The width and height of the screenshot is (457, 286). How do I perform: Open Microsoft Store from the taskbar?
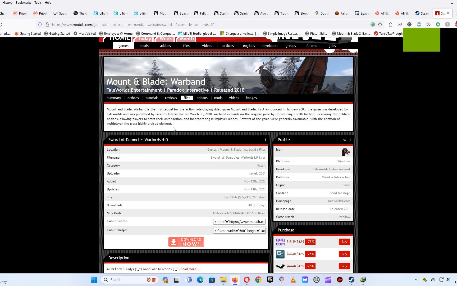(x=212, y=280)
